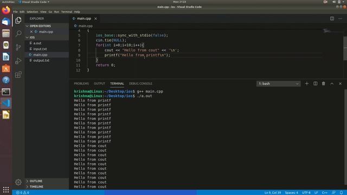Image resolution: width=347 pixels, height=195 pixels.
Task: Open the Edit menu
Action: 22,12
